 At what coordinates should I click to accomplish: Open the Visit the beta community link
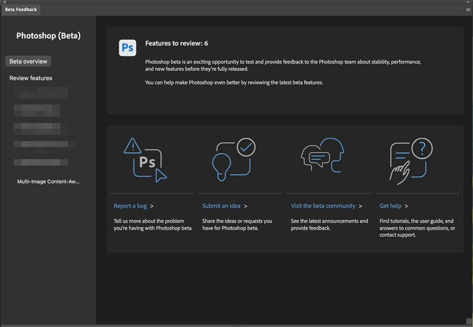pos(323,206)
